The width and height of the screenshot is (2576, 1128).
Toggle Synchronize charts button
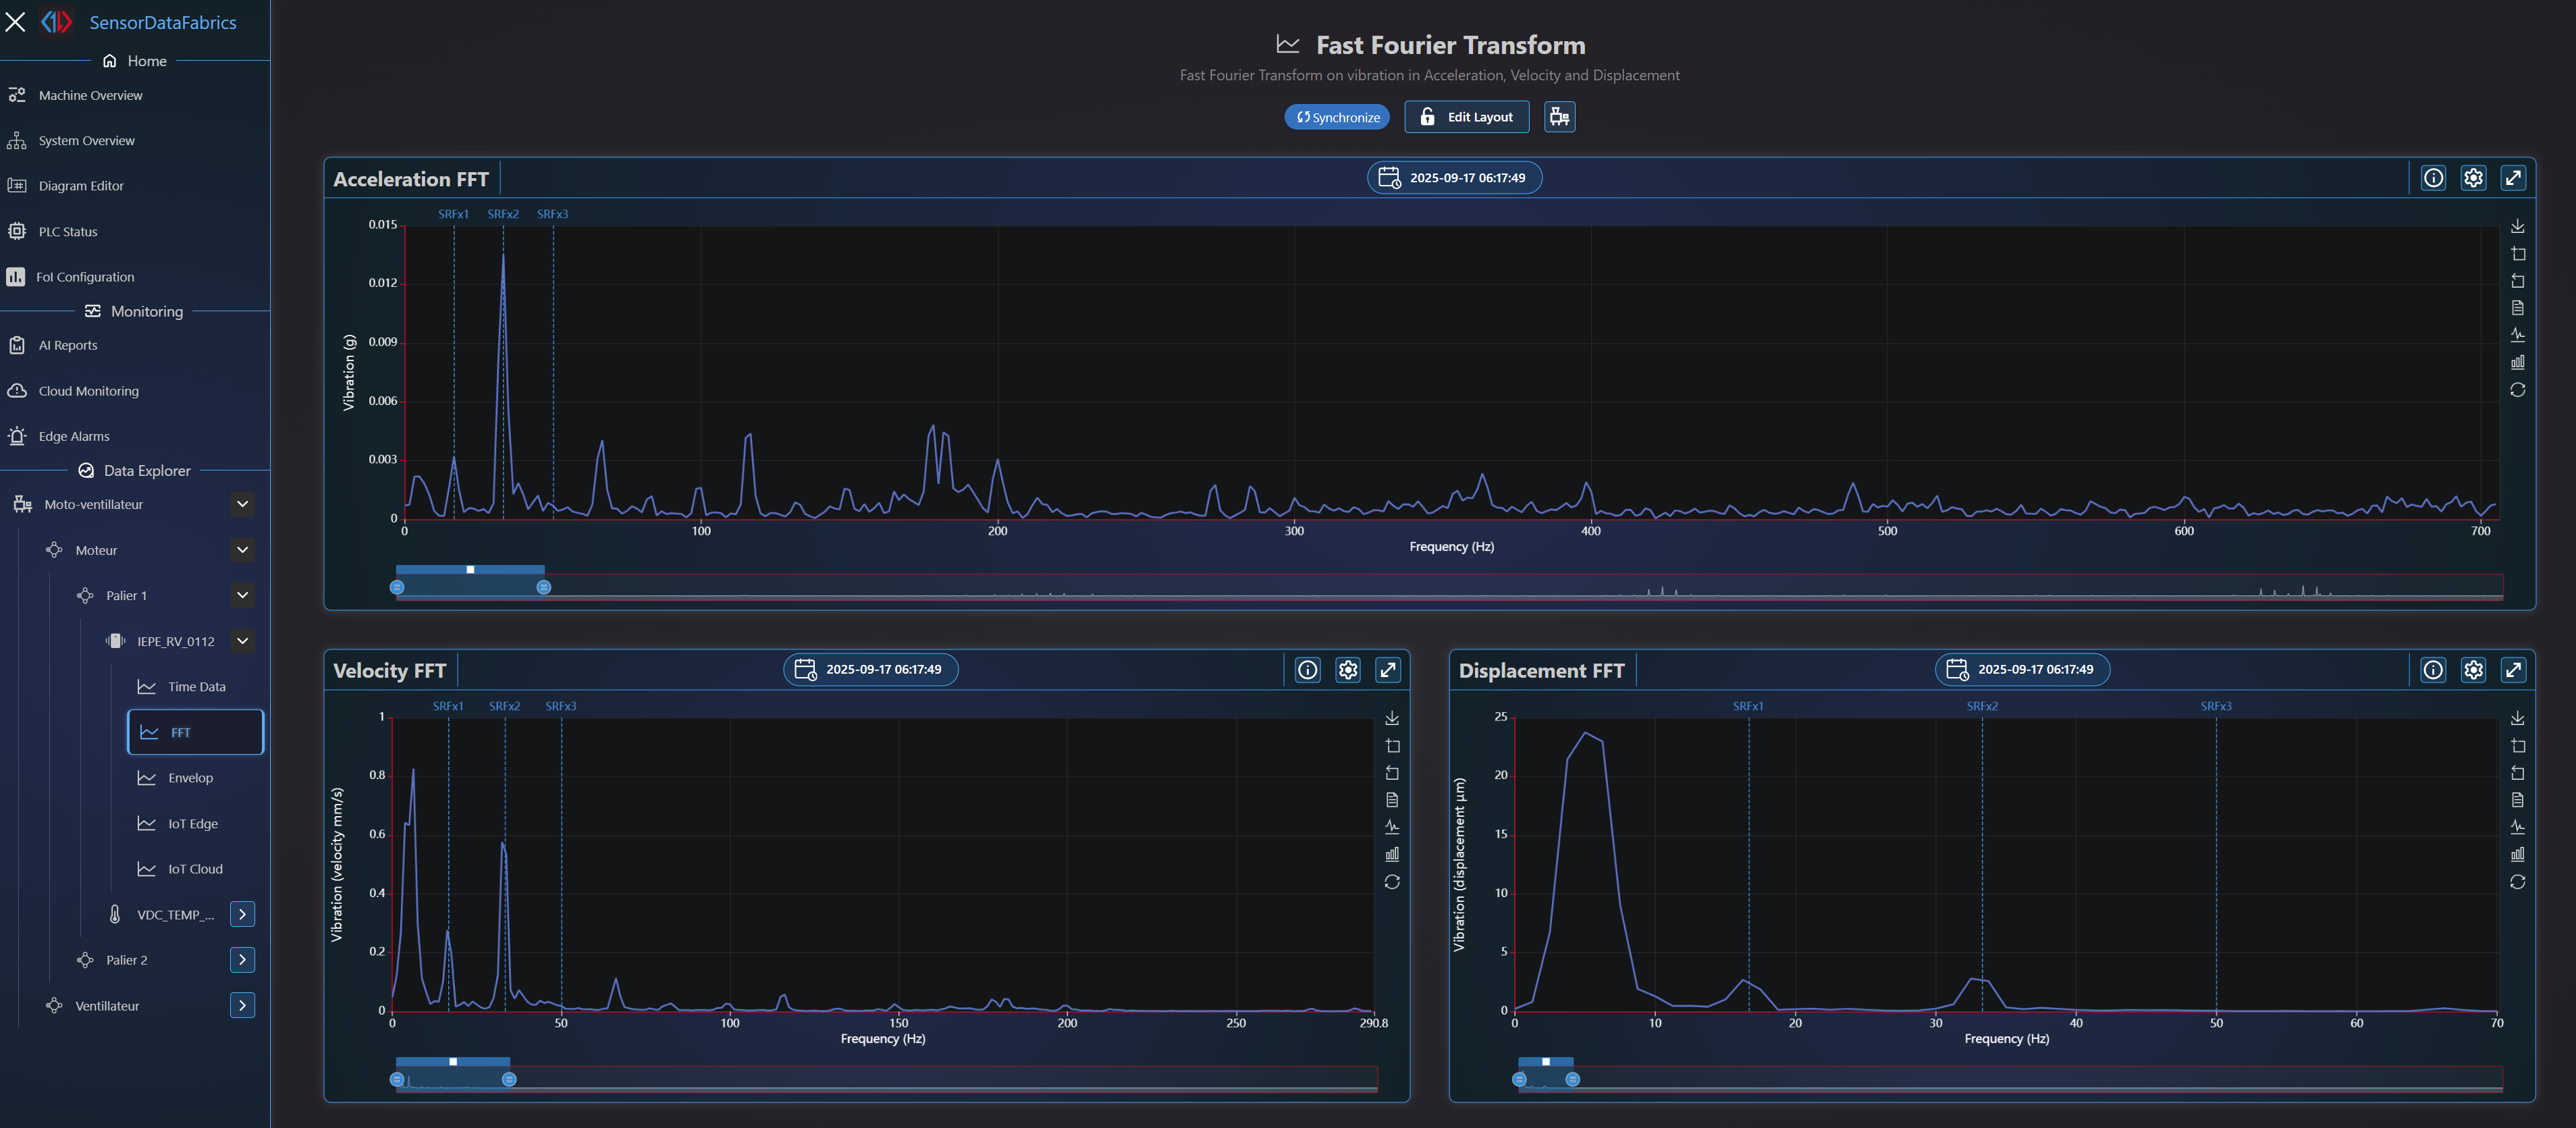1337,117
